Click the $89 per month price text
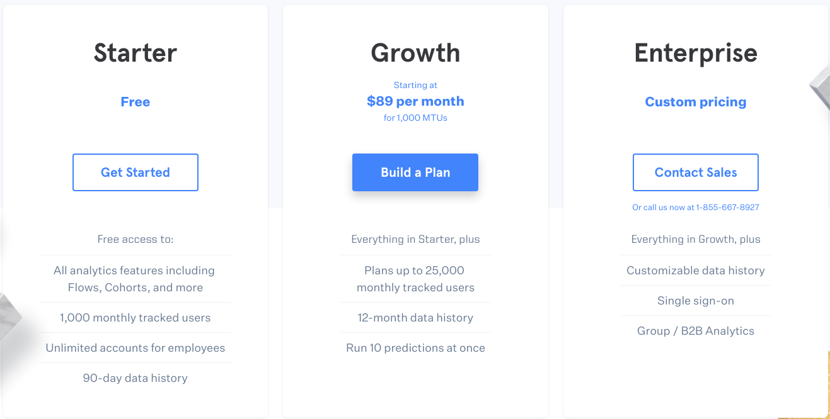 click(x=415, y=101)
